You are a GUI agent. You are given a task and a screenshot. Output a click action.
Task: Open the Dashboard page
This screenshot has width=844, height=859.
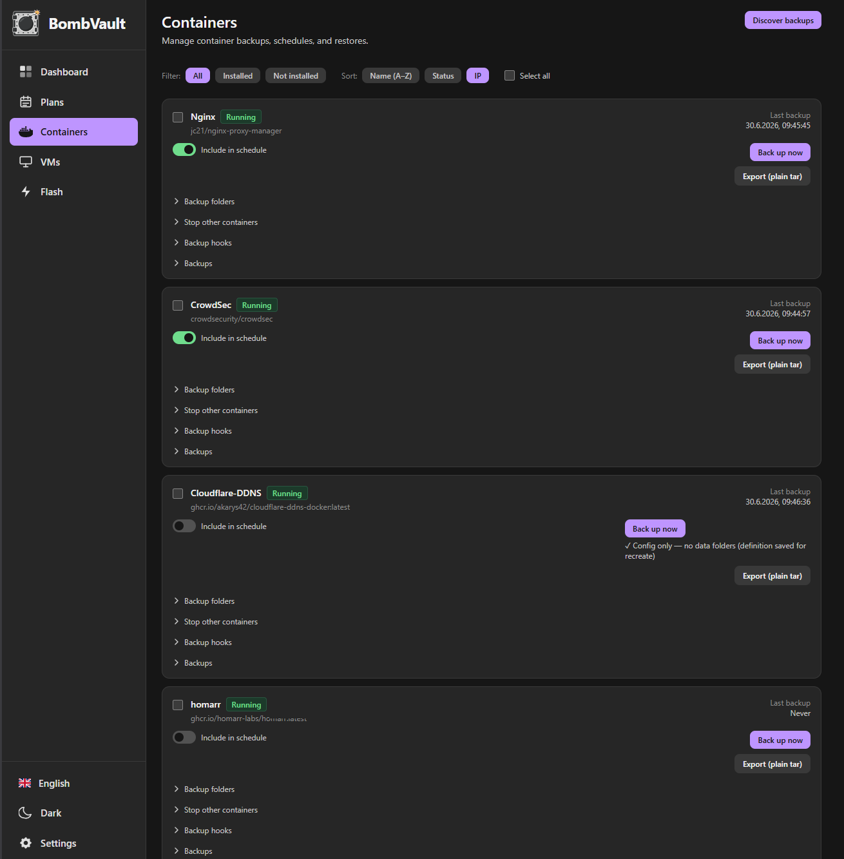[x=73, y=72]
